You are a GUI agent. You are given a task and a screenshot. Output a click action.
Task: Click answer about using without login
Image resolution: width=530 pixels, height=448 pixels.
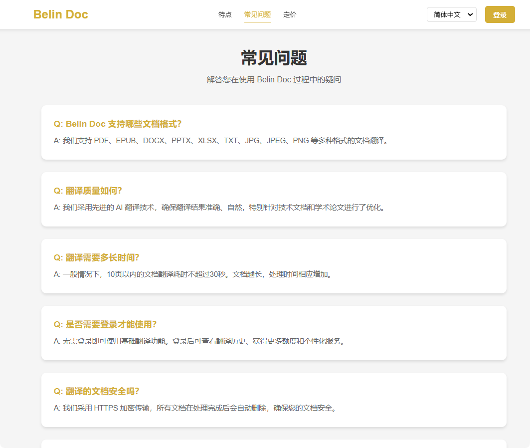click(199, 341)
